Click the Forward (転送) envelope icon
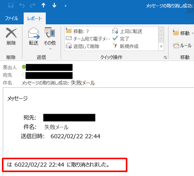The width and height of the screenshot is (194, 176). point(34,33)
